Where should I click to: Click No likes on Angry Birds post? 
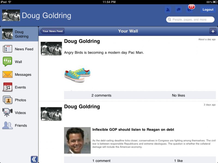click(x=178, y=95)
